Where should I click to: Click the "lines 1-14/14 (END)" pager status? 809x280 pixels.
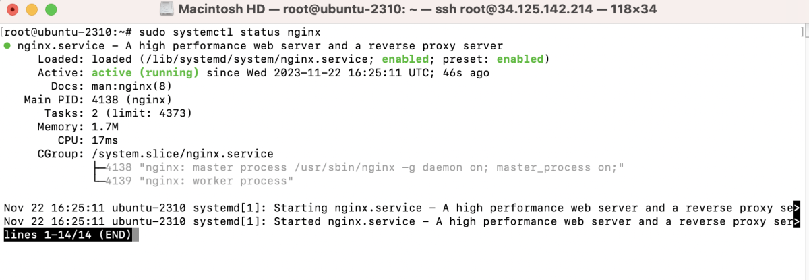68,235
